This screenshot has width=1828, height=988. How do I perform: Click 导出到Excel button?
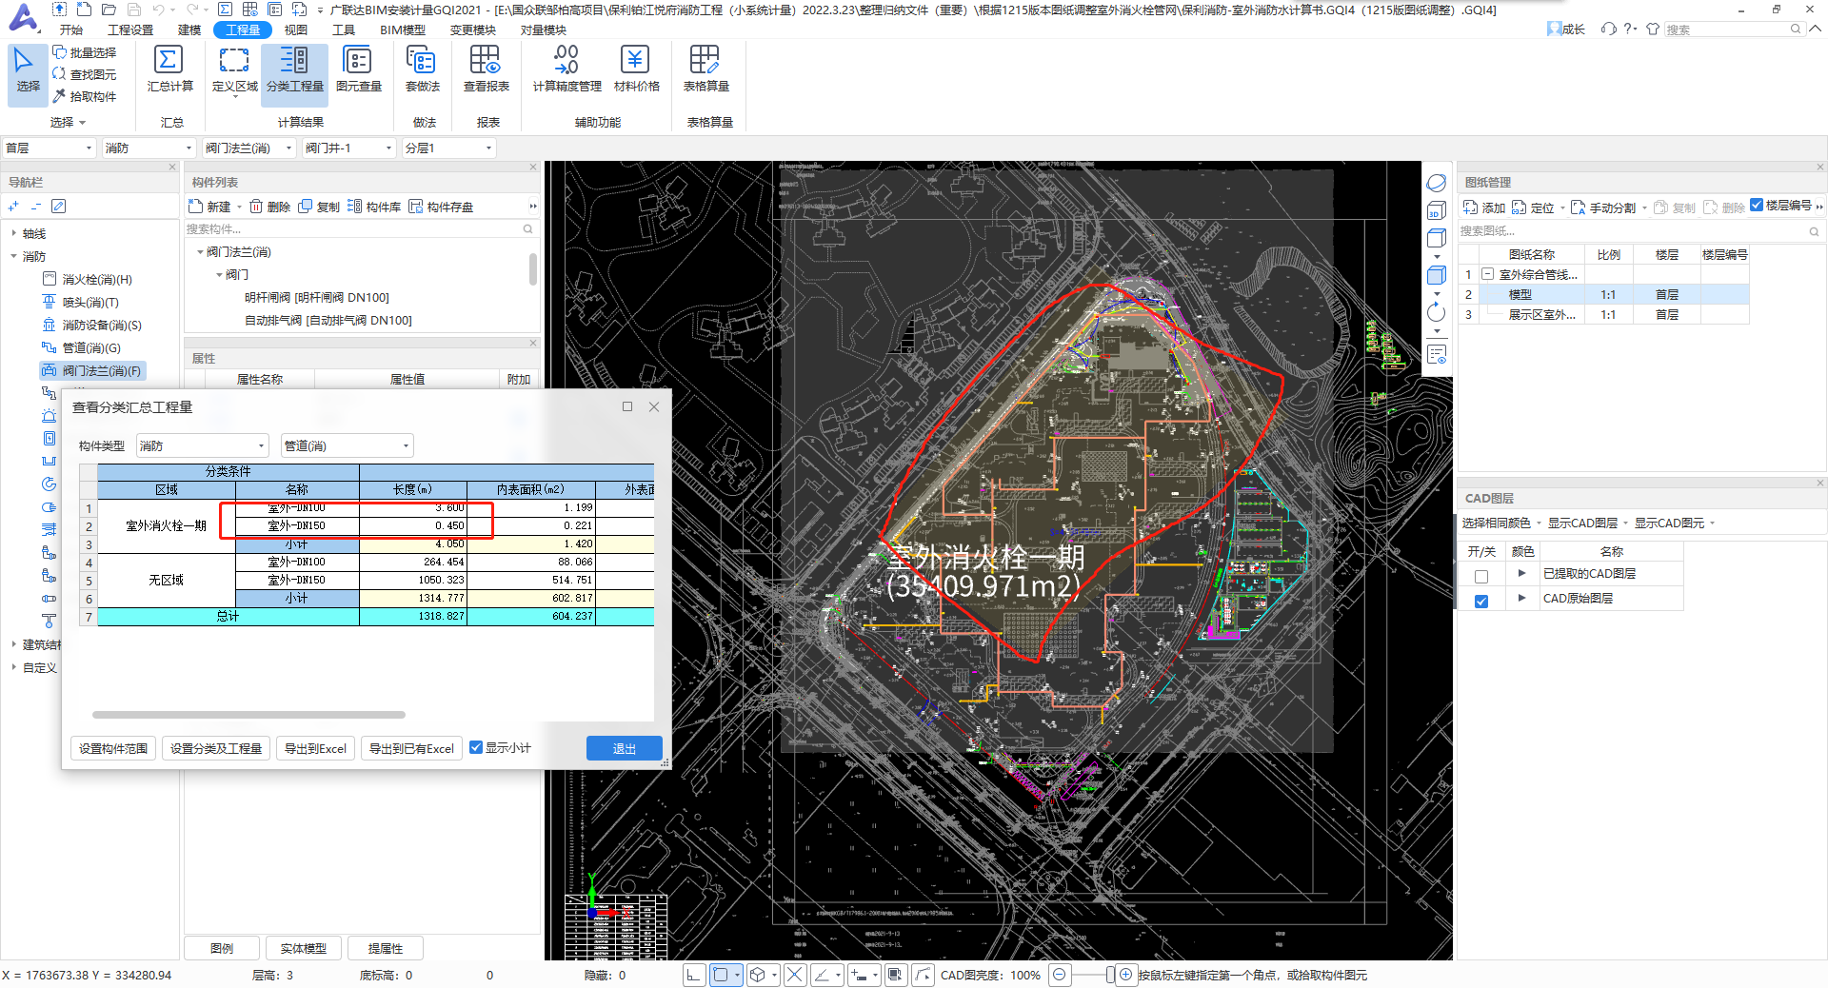315,748
